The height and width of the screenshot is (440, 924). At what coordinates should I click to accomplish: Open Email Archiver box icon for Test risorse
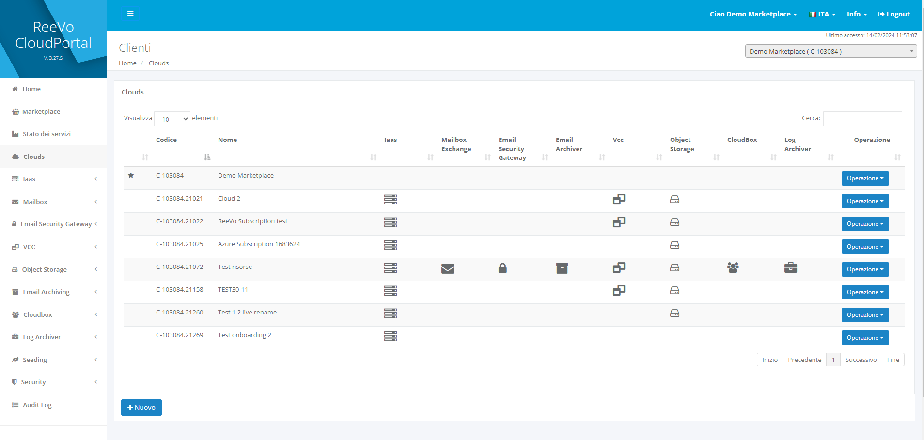(562, 268)
